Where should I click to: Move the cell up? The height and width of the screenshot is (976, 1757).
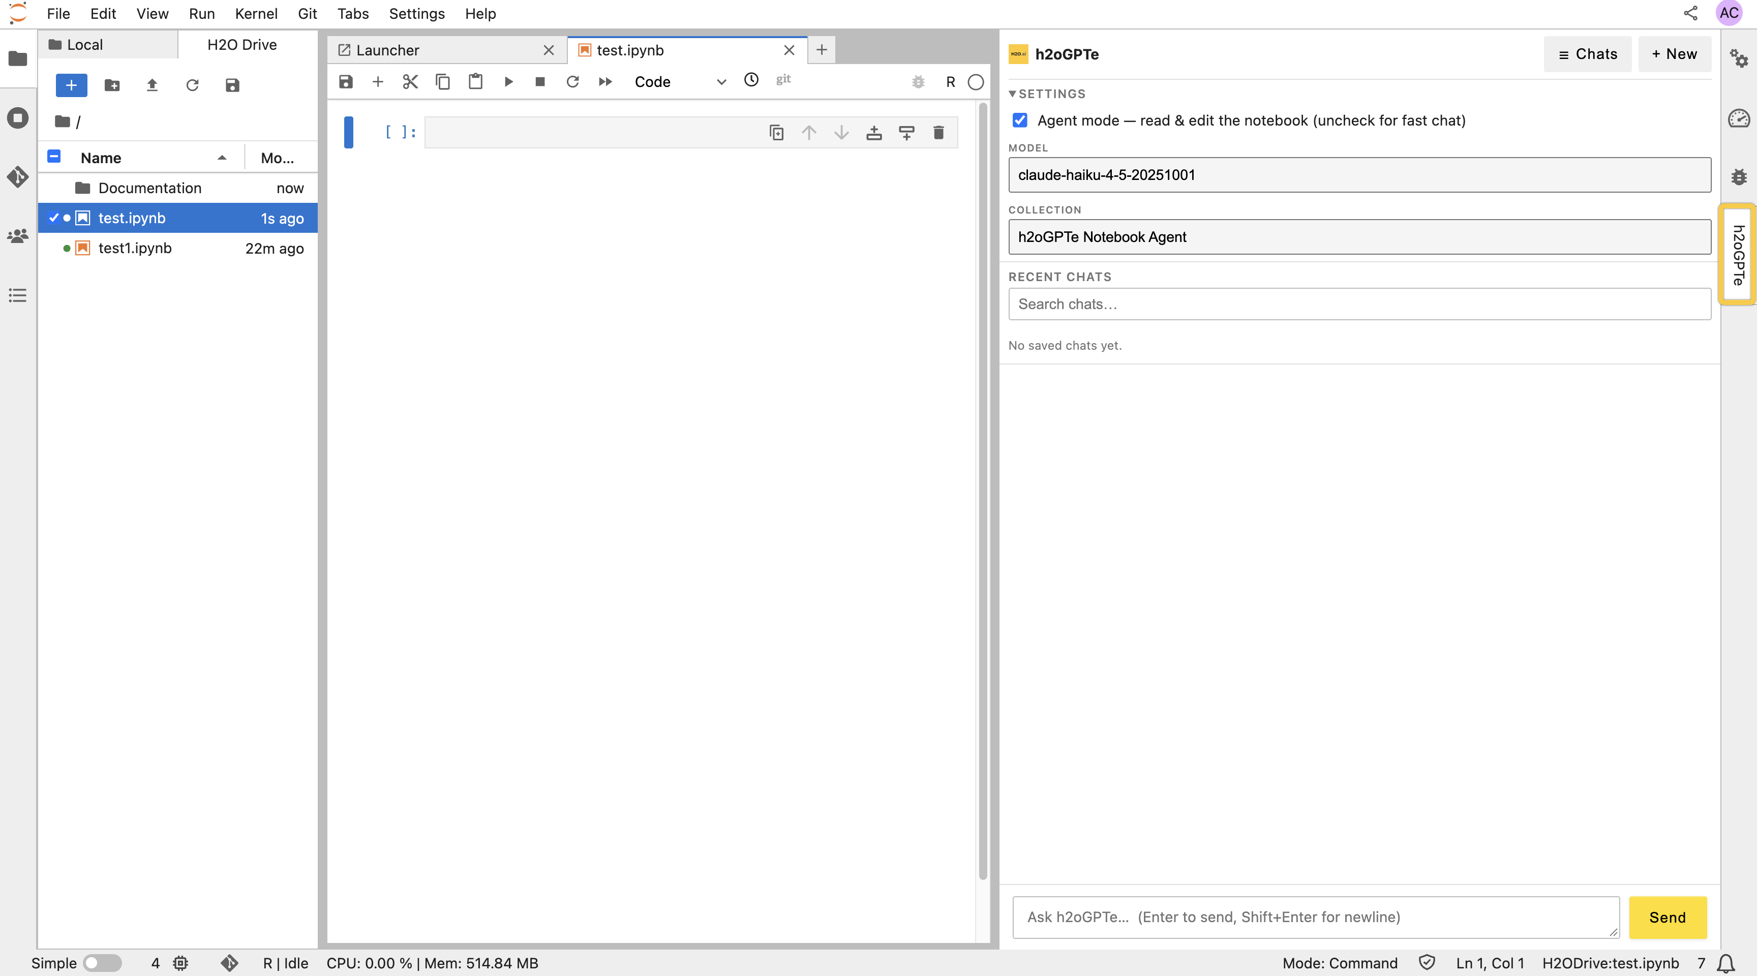pos(809,132)
